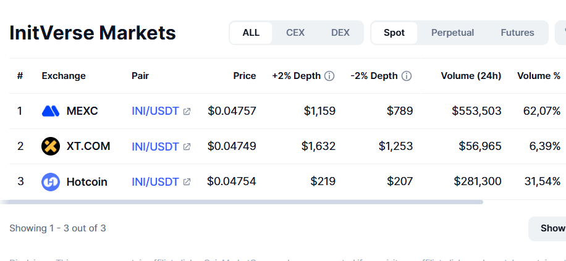Sort table by Price column header
566x261 pixels.
point(244,76)
